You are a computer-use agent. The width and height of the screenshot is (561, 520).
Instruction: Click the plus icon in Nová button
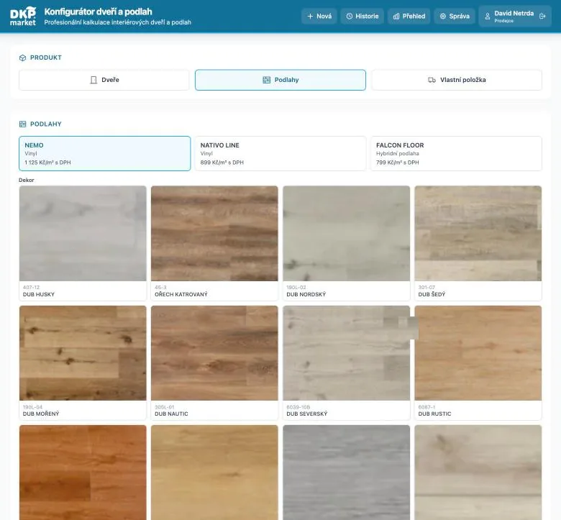tap(310, 16)
